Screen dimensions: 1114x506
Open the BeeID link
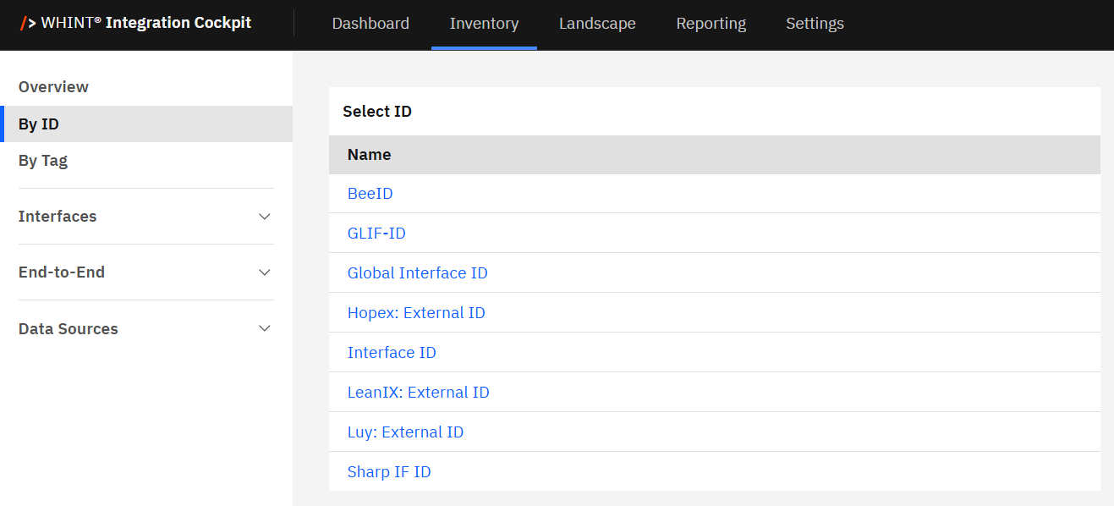tap(370, 194)
